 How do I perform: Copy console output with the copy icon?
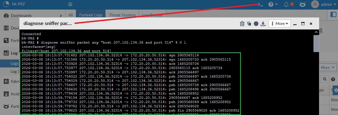[x=249, y=24]
